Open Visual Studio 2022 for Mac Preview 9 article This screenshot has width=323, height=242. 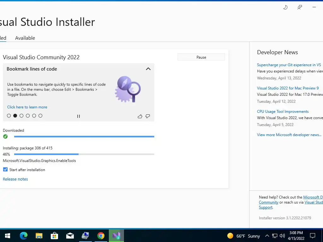tap(288, 88)
